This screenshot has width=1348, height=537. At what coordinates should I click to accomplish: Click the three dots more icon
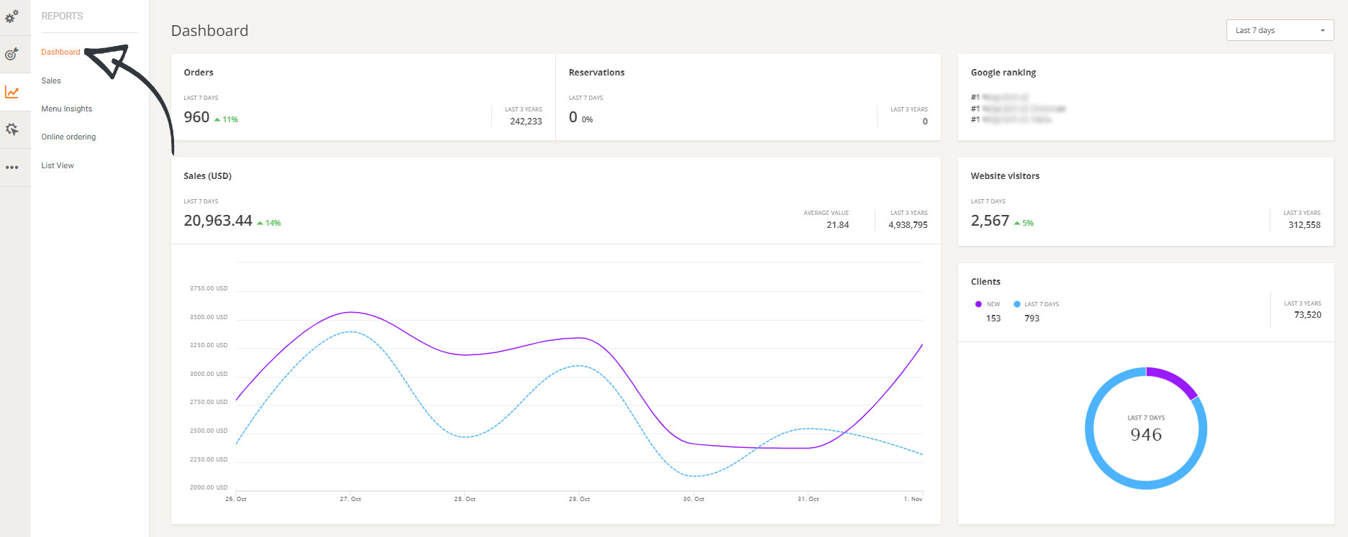[12, 167]
